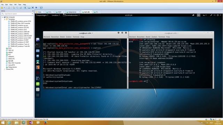The image size is (223, 125).
Task: Switch to the Home tab
Action: [x=39, y=12]
